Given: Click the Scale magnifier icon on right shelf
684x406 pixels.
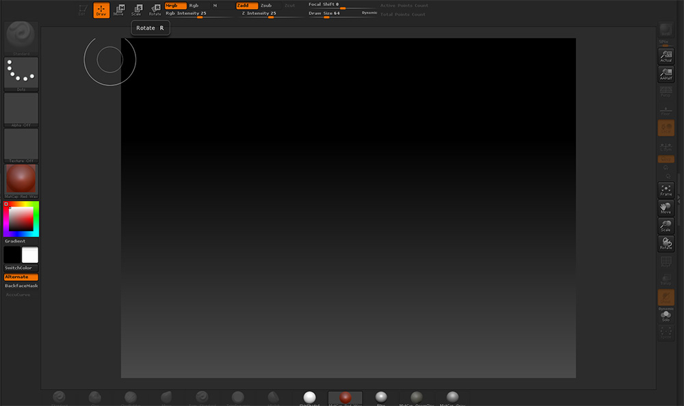Looking at the screenshot, I should [x=666, y=226].
